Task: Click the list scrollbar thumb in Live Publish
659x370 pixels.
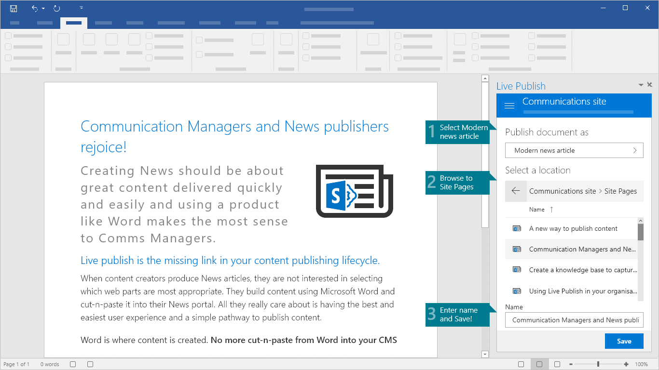Action: click(641, 232)
